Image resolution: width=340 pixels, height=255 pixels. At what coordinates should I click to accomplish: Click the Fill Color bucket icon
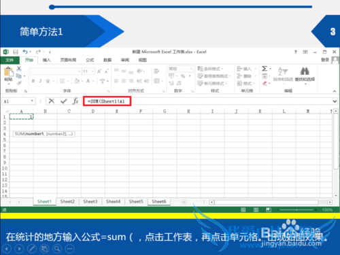pyautogui.click(x=77, y=81)
